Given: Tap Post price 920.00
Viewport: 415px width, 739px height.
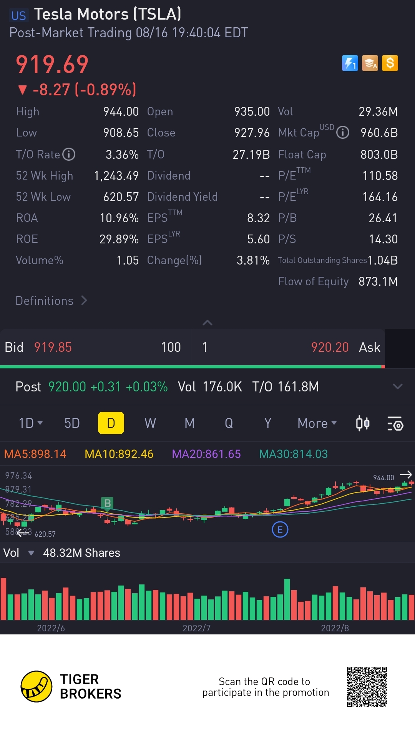Looking at the screenshot, I should 67,386.
